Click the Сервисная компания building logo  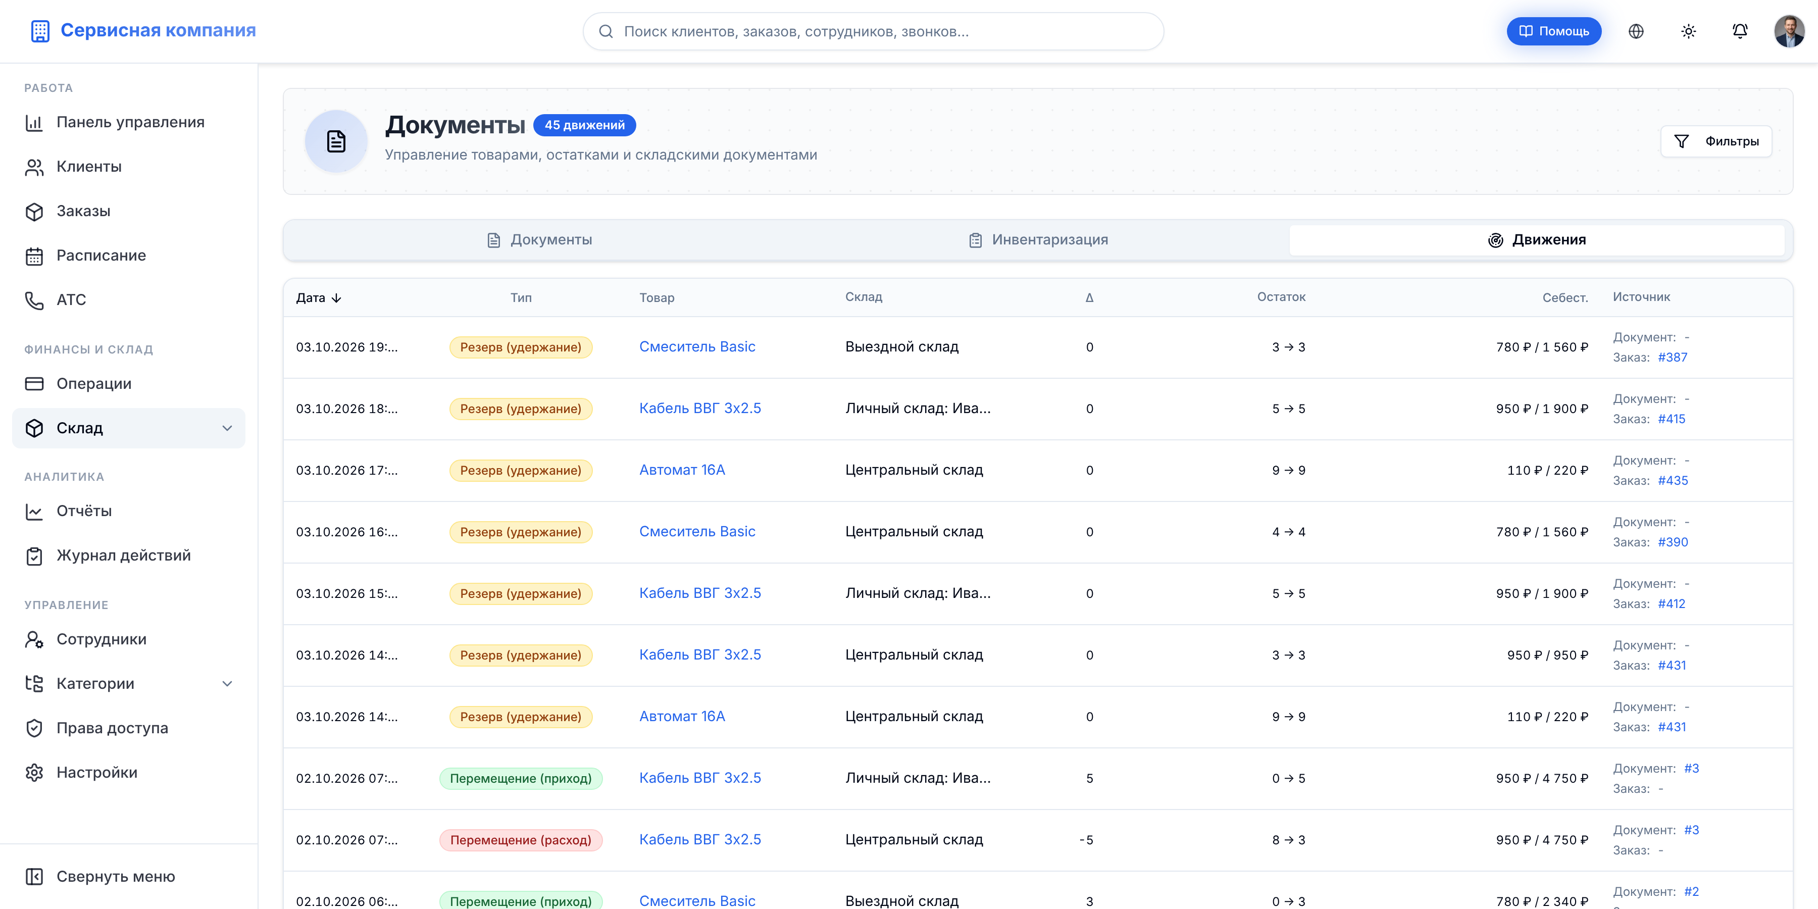pos(40,31)
